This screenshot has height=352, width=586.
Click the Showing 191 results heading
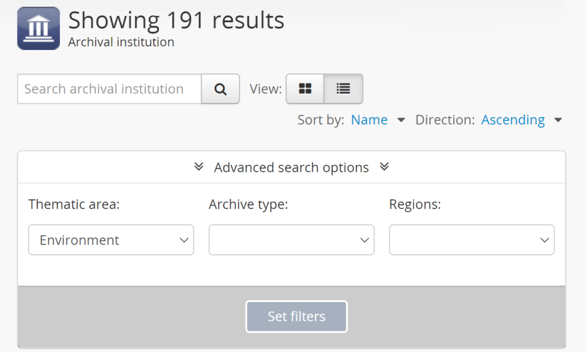(176, 21)
